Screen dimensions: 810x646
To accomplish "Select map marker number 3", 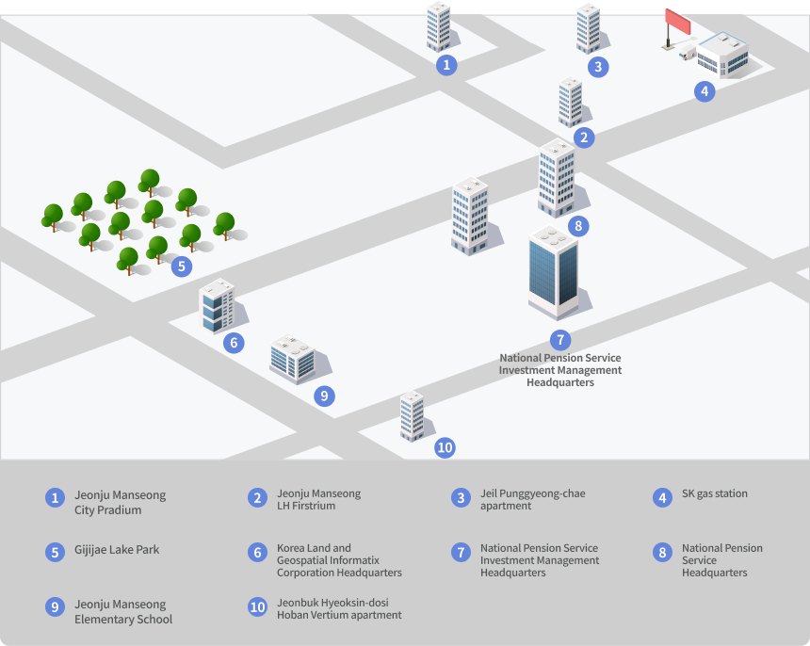I will 598,67.
